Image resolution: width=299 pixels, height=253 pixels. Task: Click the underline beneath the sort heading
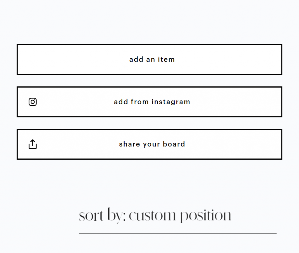coord(178,234)
